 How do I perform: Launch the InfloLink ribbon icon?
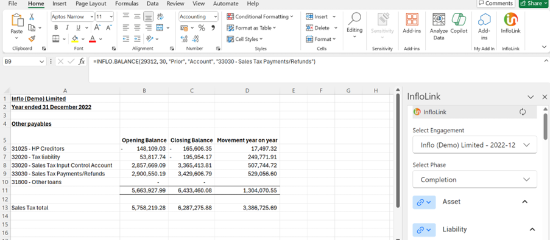(x=510, y=20)
